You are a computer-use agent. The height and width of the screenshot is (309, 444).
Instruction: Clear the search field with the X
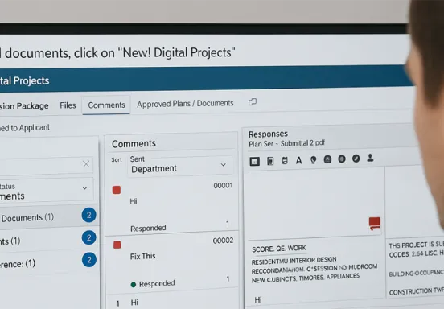pos(86,164)
